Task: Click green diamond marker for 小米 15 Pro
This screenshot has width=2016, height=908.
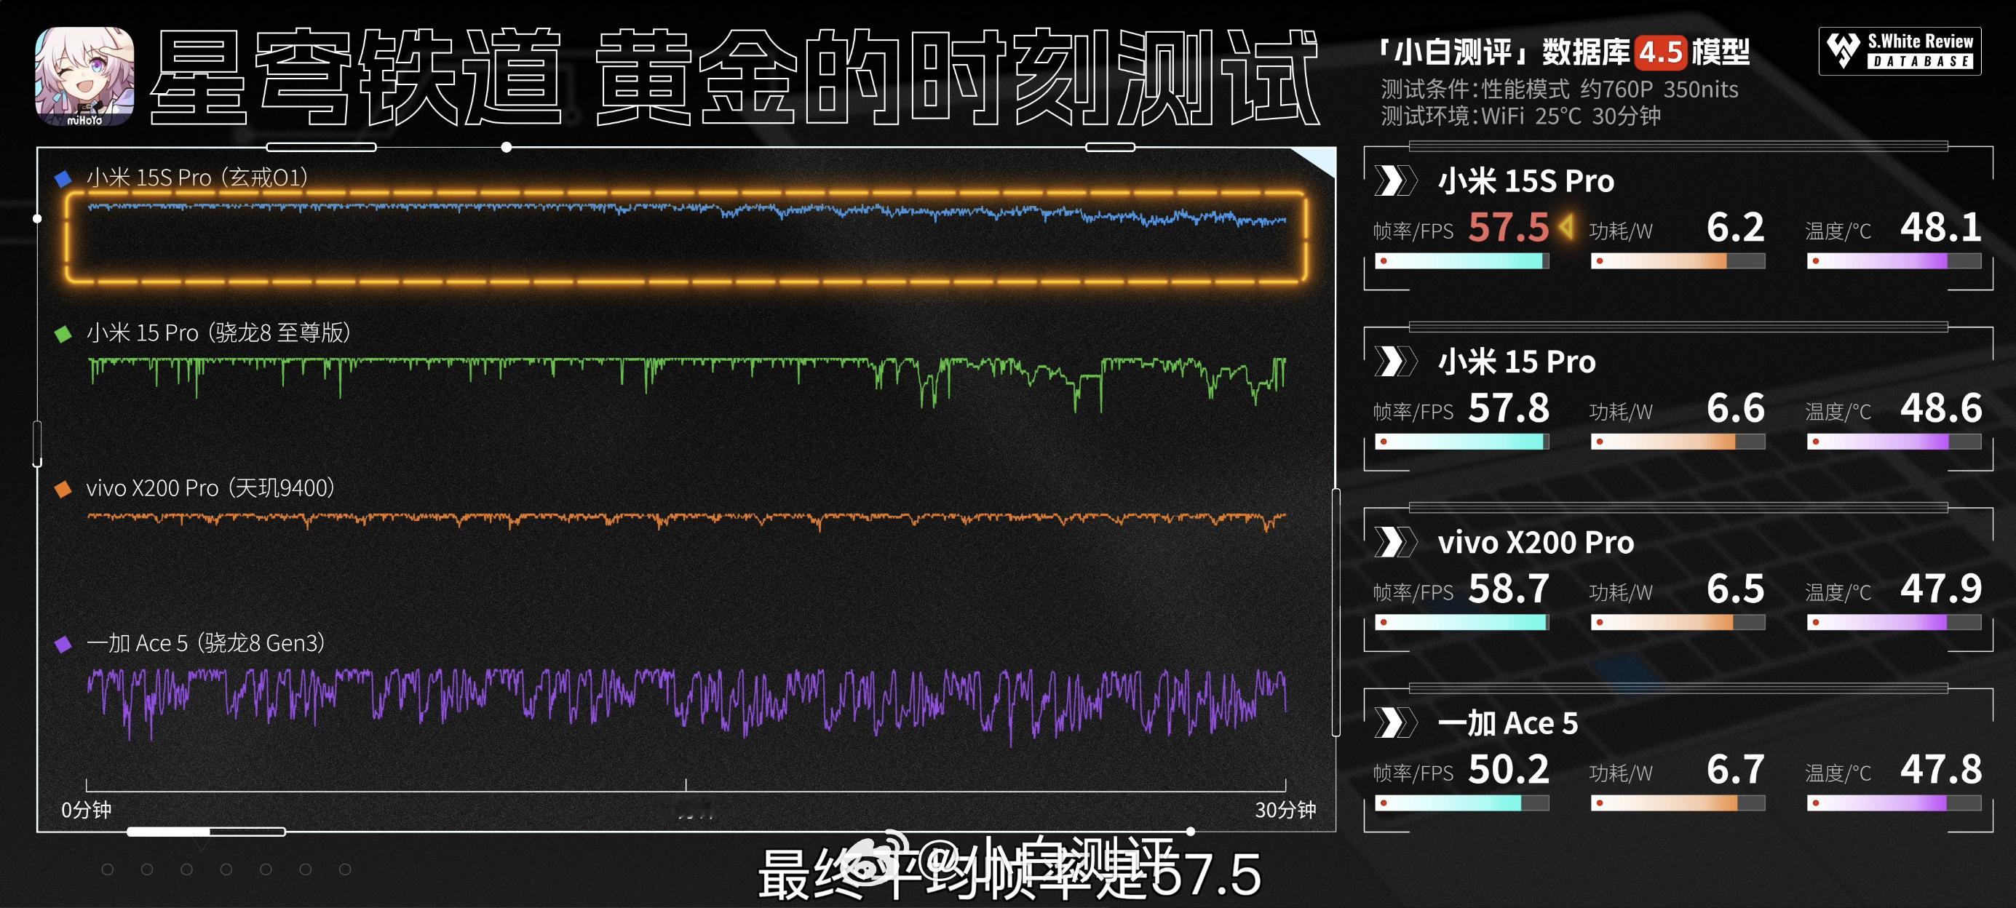Action: point(63,334)
